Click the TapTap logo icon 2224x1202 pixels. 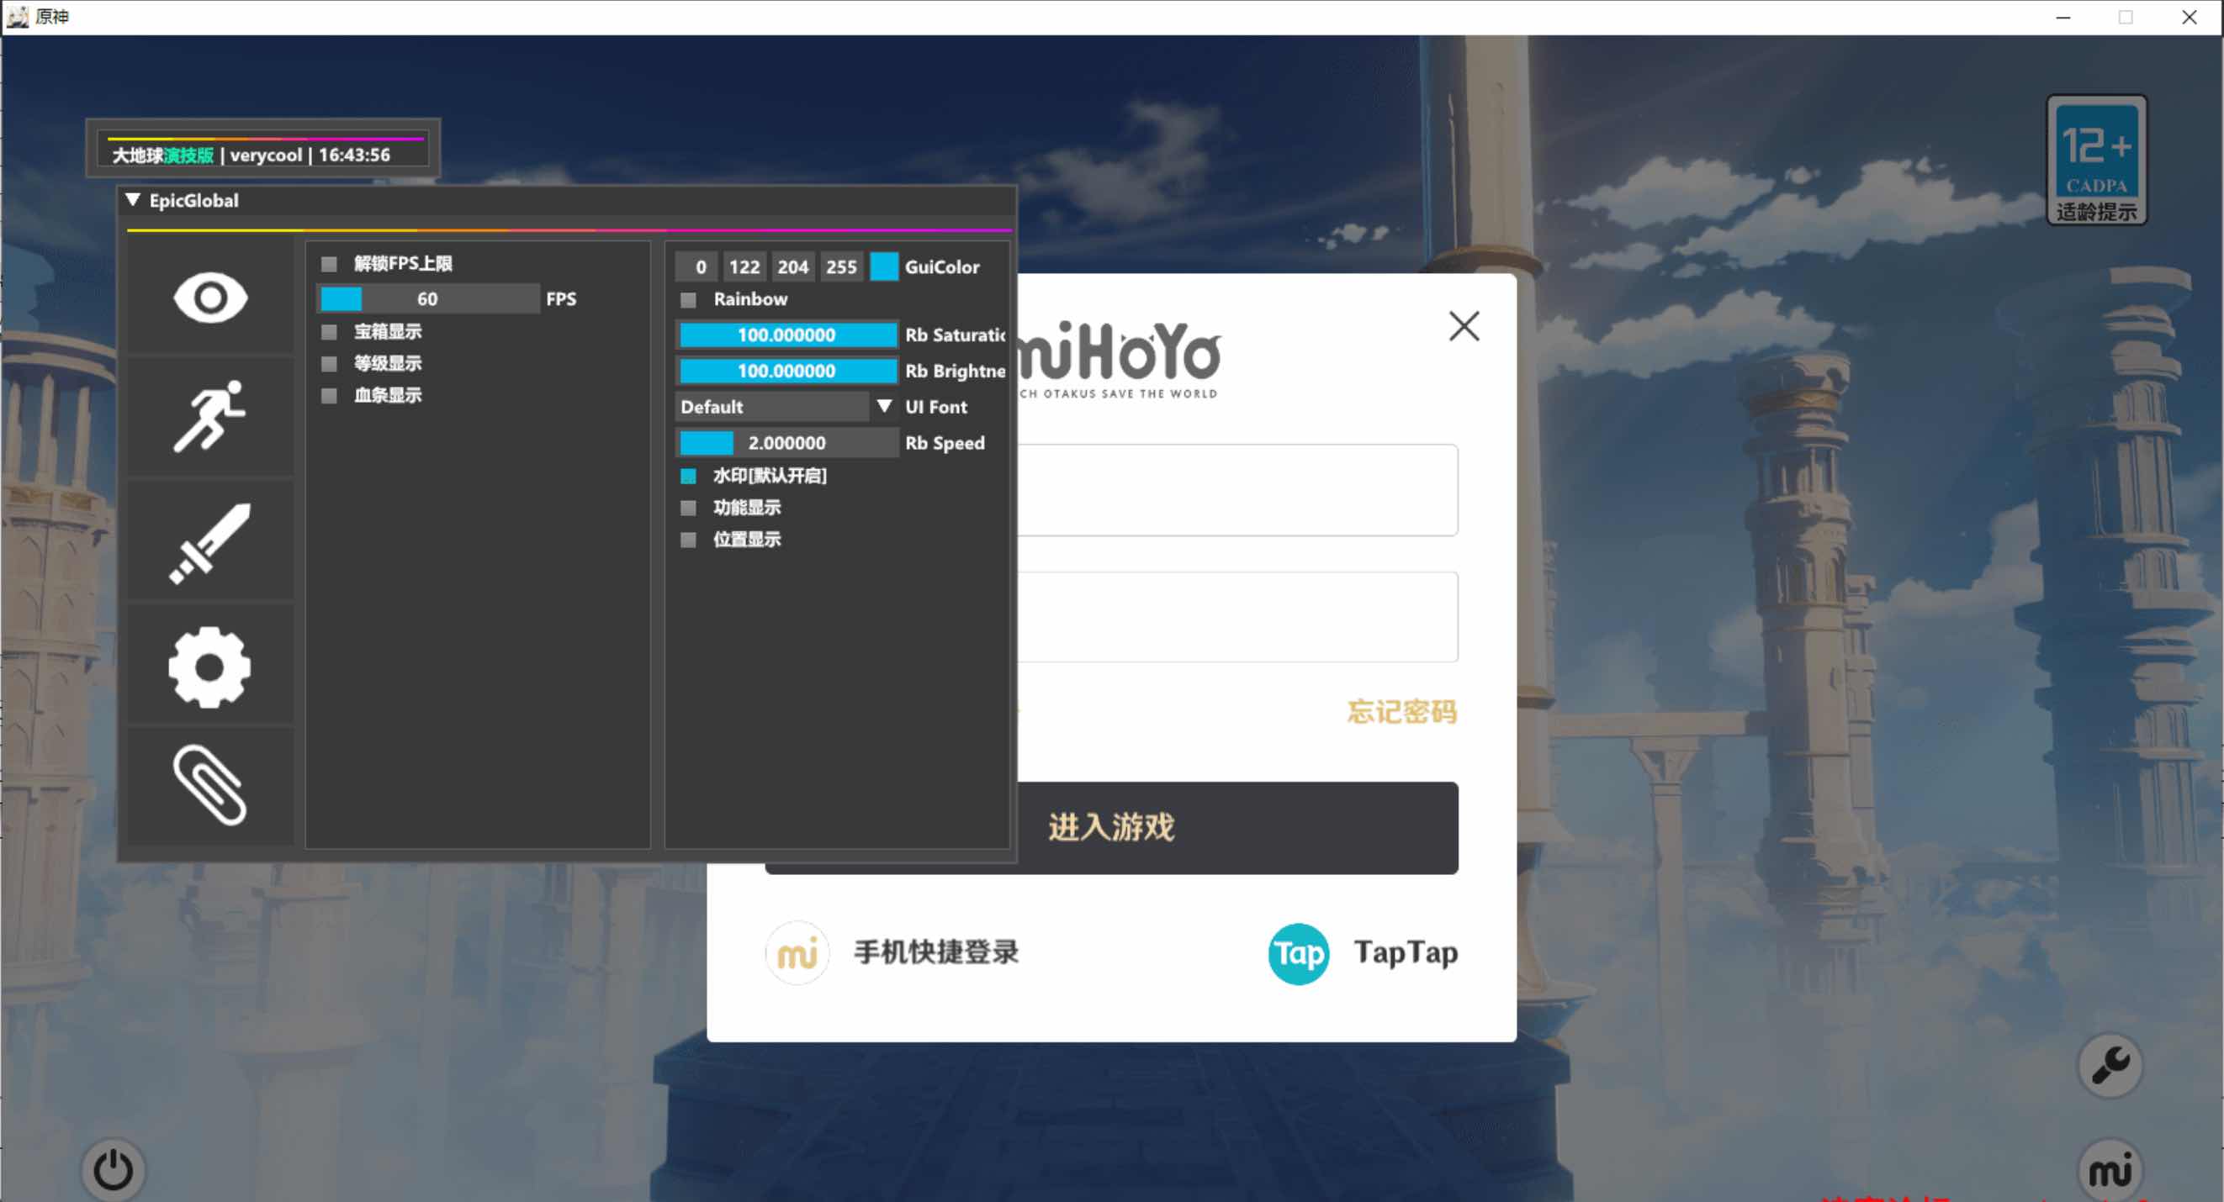pos(1299,952)
